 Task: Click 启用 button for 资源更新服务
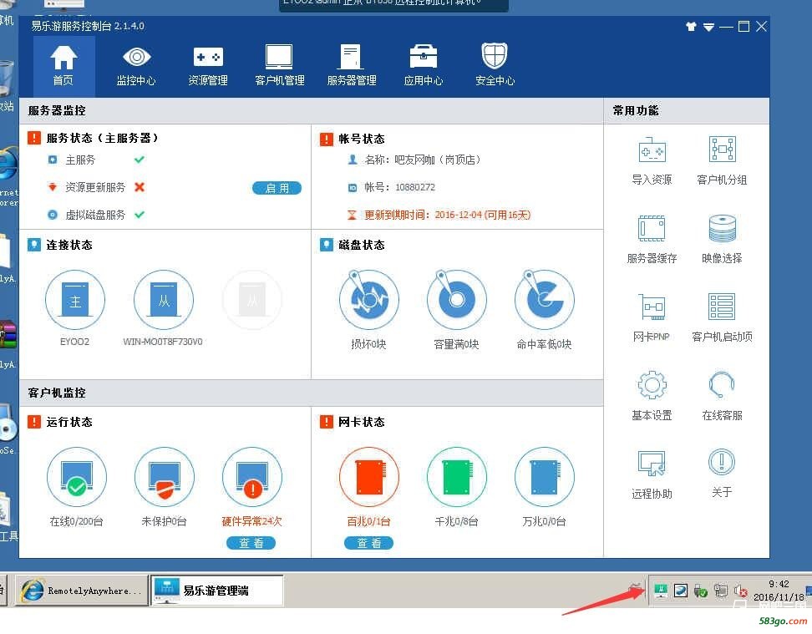[x=277, y=188]
